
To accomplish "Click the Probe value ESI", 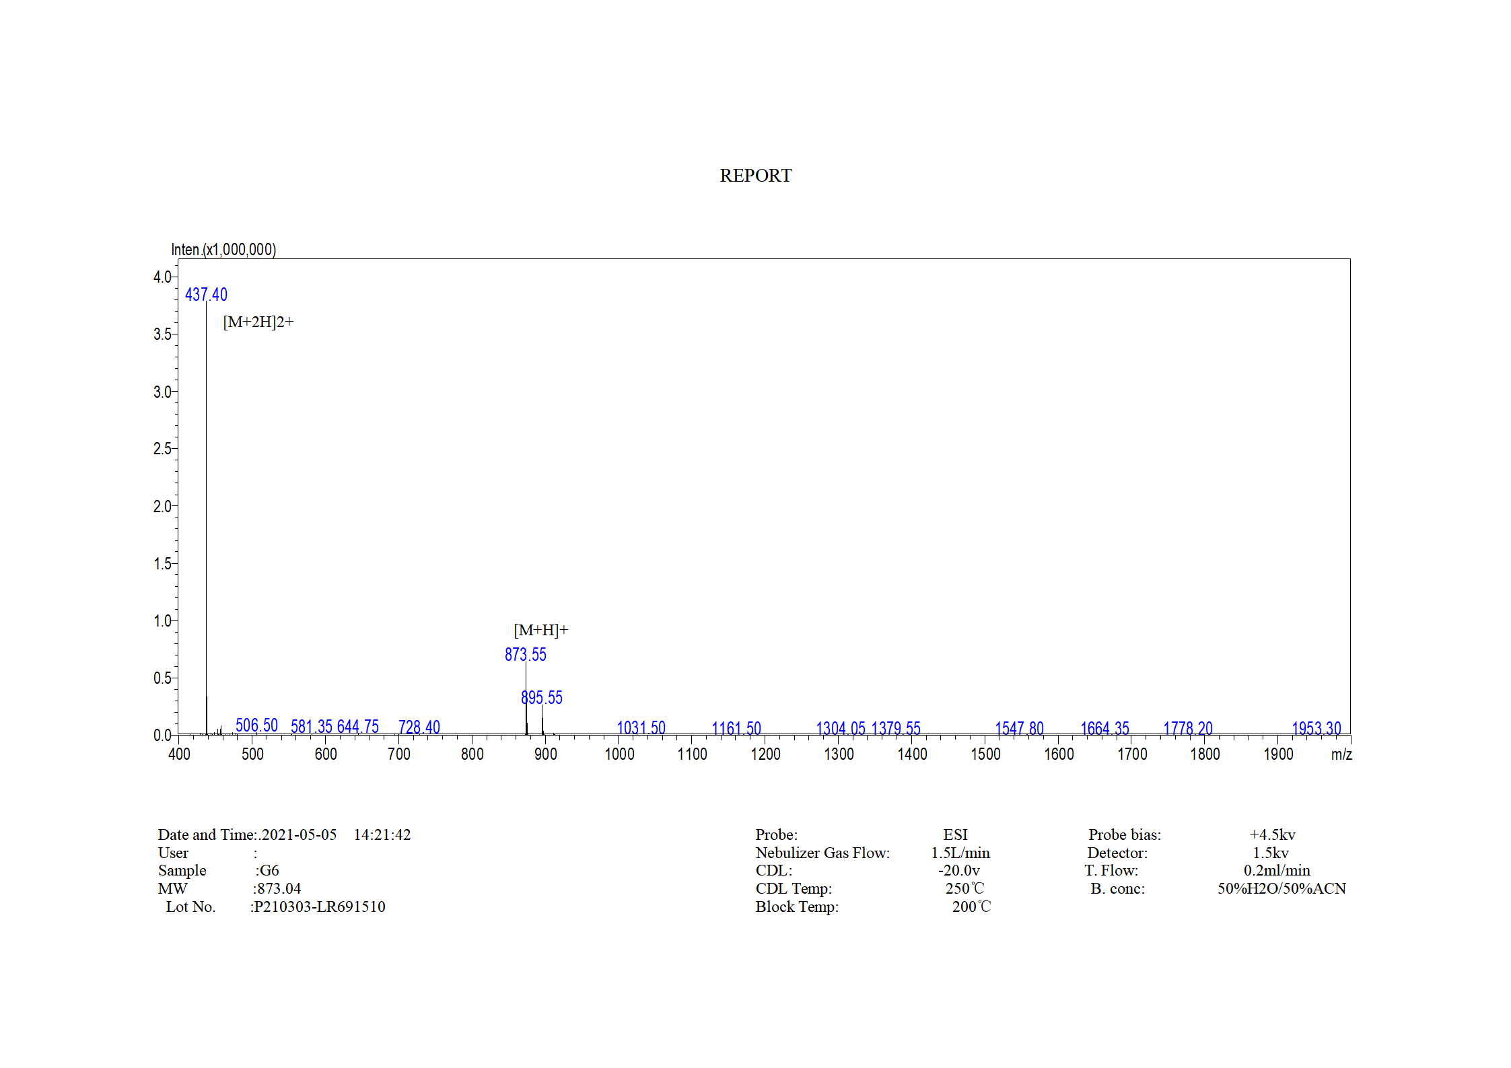I will coord(954,835).
